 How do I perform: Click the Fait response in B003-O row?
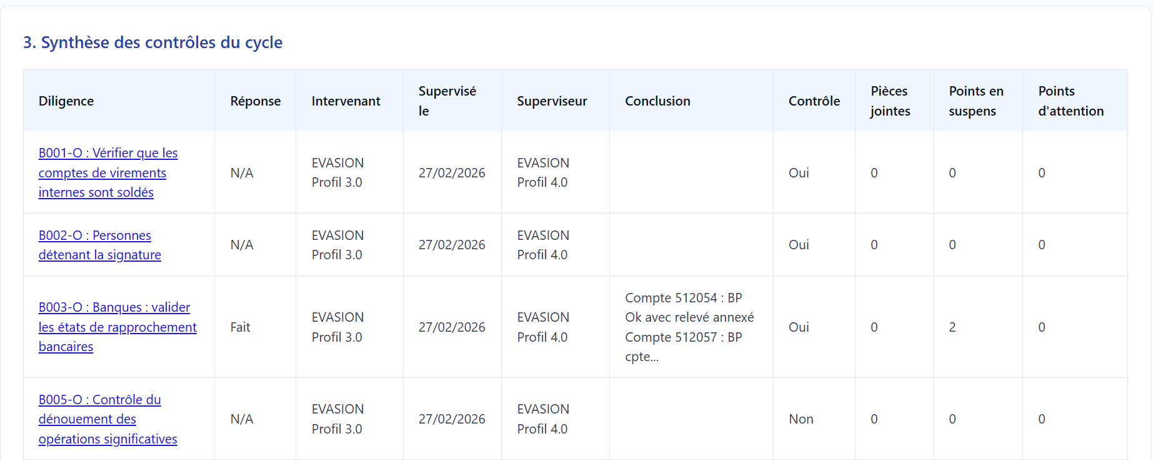click(240, 327)
